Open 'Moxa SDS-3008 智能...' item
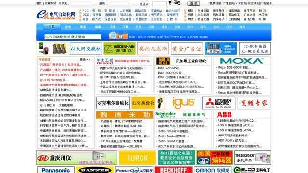 click(x=234, y=67)
